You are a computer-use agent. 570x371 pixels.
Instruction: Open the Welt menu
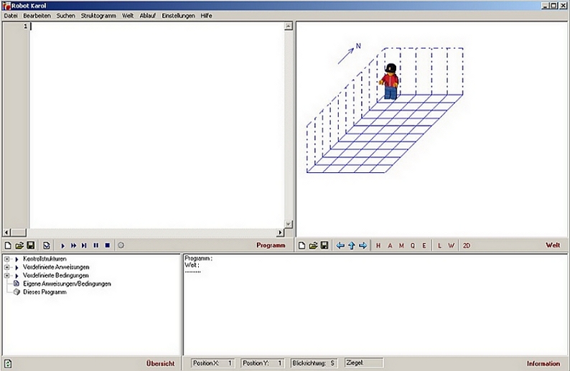[x=128, y=16]
